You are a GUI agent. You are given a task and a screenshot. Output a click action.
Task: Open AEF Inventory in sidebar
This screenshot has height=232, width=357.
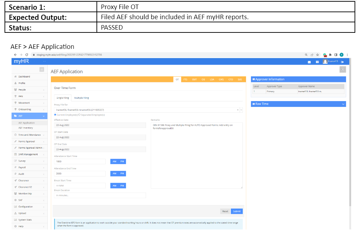[25, 128]
